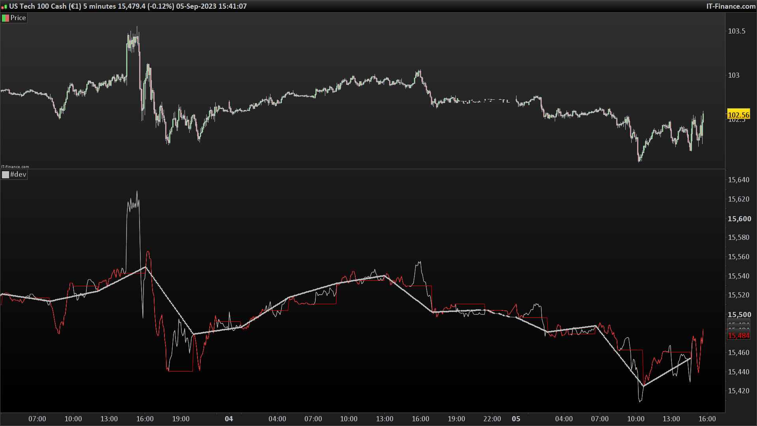Open the #dev indicator label
This screenshot has height=426, width=757.
click(18, 174)
